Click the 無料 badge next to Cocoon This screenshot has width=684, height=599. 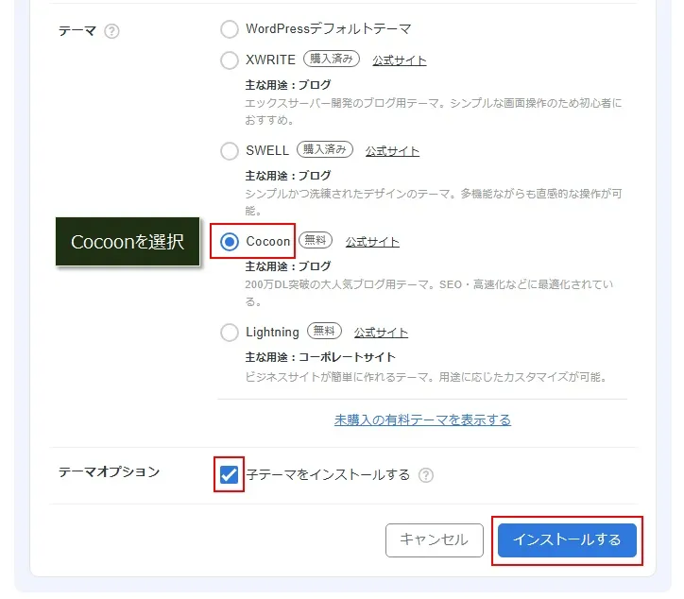click(316, 241)
